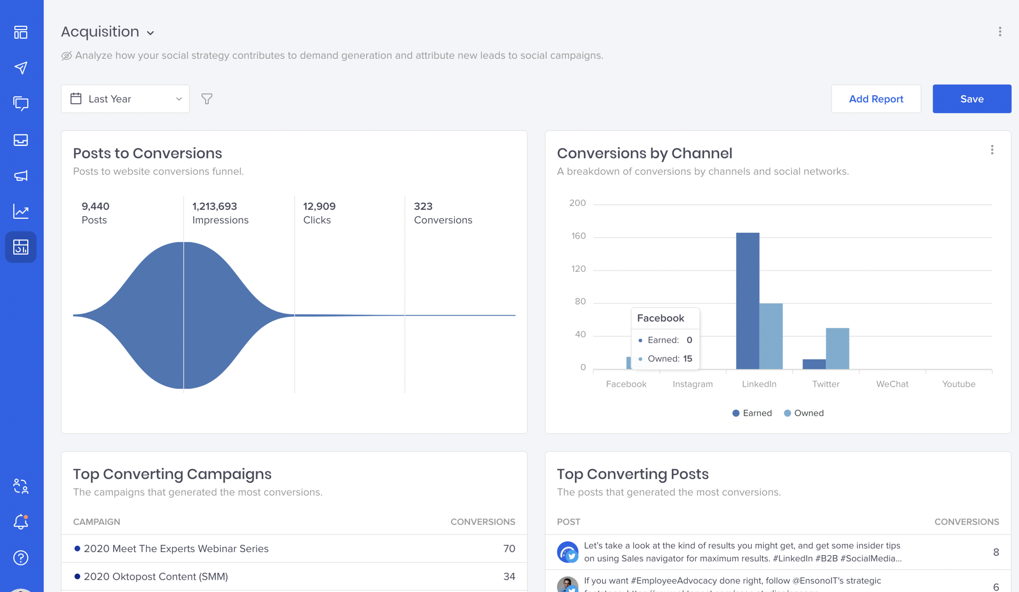Open the page-level three-dot menu

click(1000, 31)
